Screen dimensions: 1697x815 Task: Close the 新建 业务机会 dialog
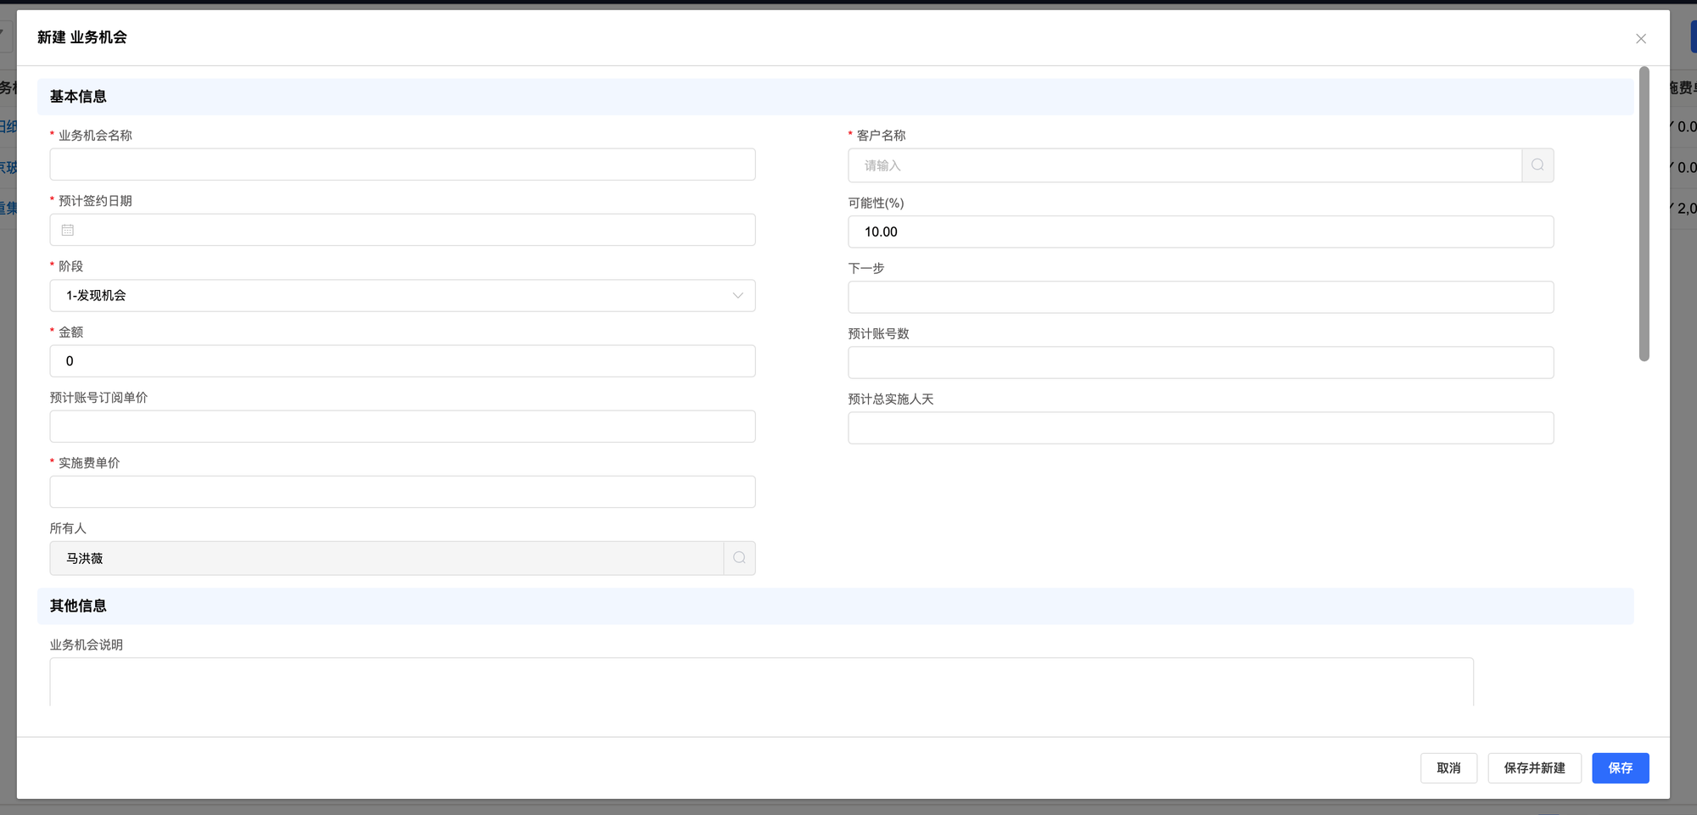tap(1640, 39)
